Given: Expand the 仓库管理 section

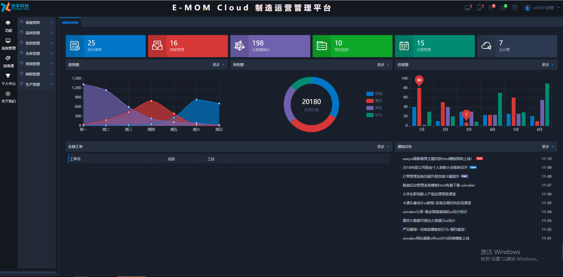Looking at the screenshot, I should click(x=36, y=53).
